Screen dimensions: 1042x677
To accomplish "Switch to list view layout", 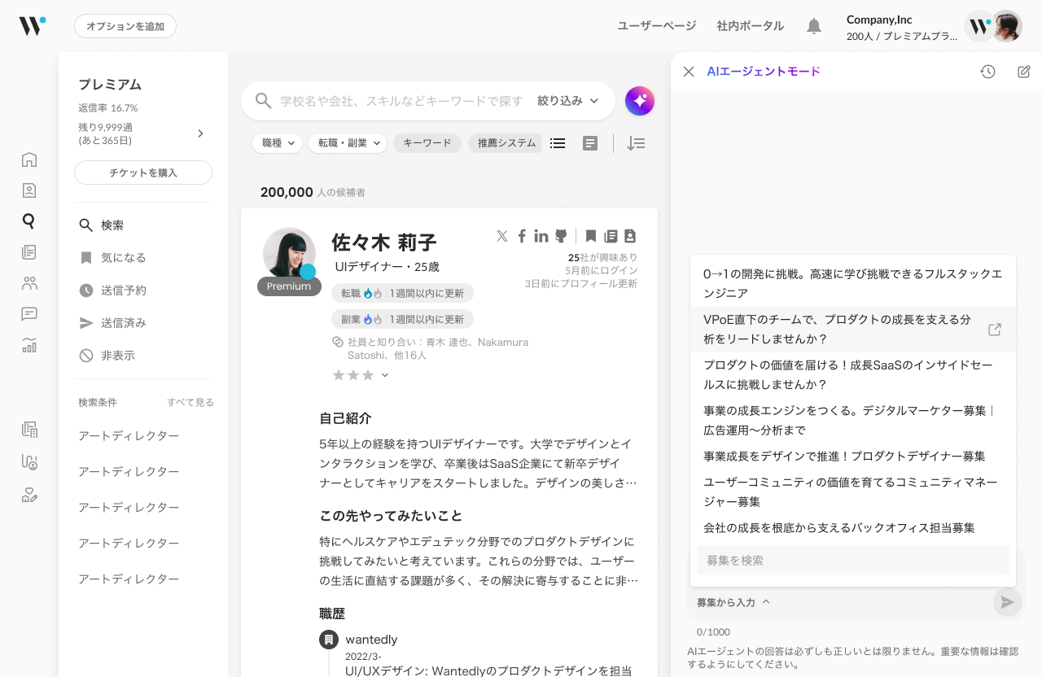I will [x=558, y=143].
